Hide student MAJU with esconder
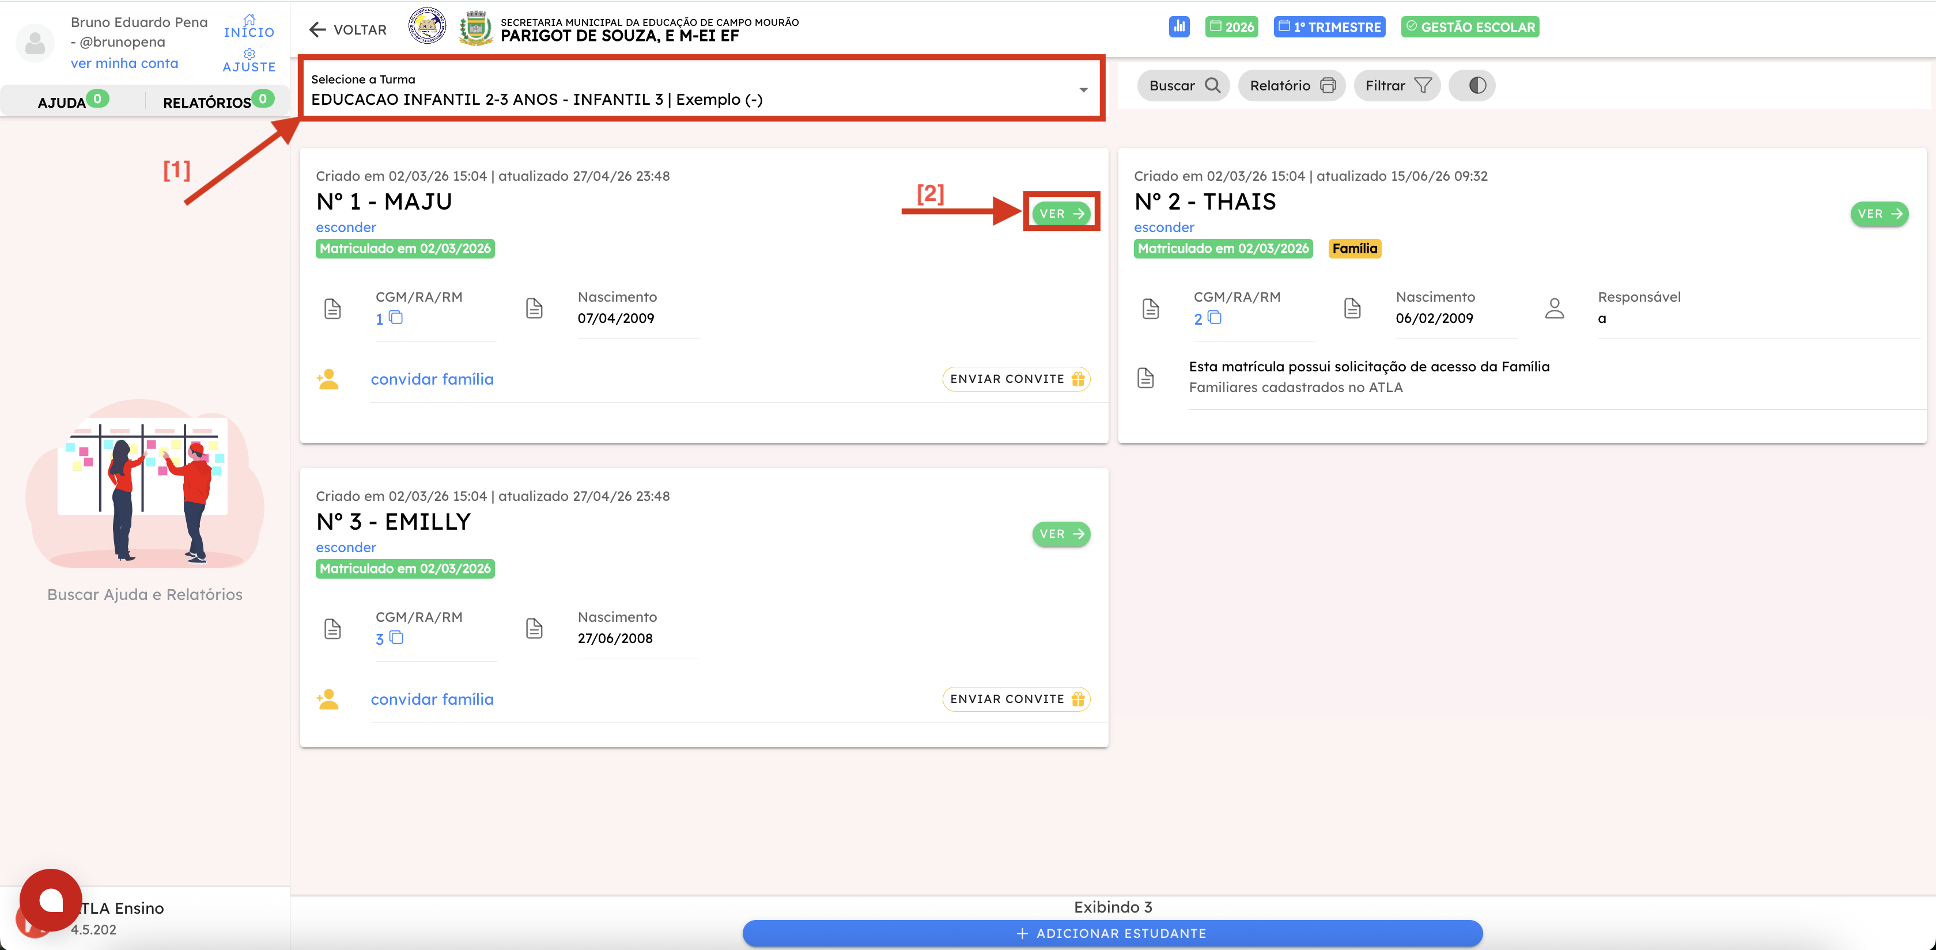The width and height of the screenshot is (1936, 950). (x=346, y=227)
